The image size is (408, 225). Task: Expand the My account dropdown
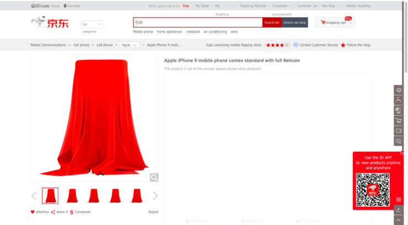224,6
